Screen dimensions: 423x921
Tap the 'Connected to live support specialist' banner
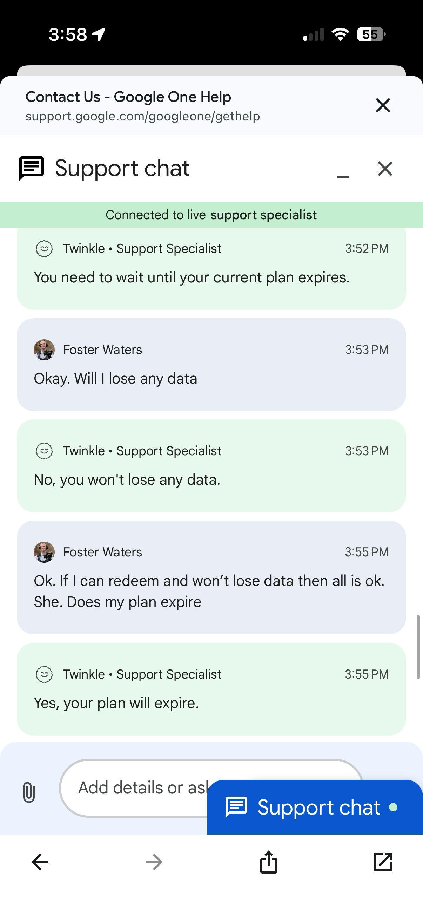[211, 215]
